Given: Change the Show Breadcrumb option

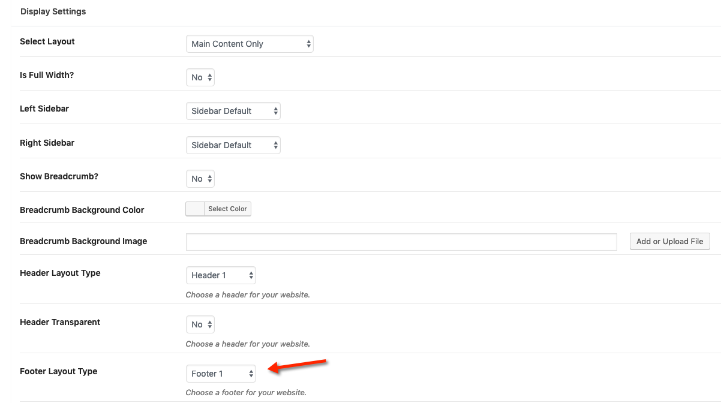Looking at the screenshot, I should [200, 179].
